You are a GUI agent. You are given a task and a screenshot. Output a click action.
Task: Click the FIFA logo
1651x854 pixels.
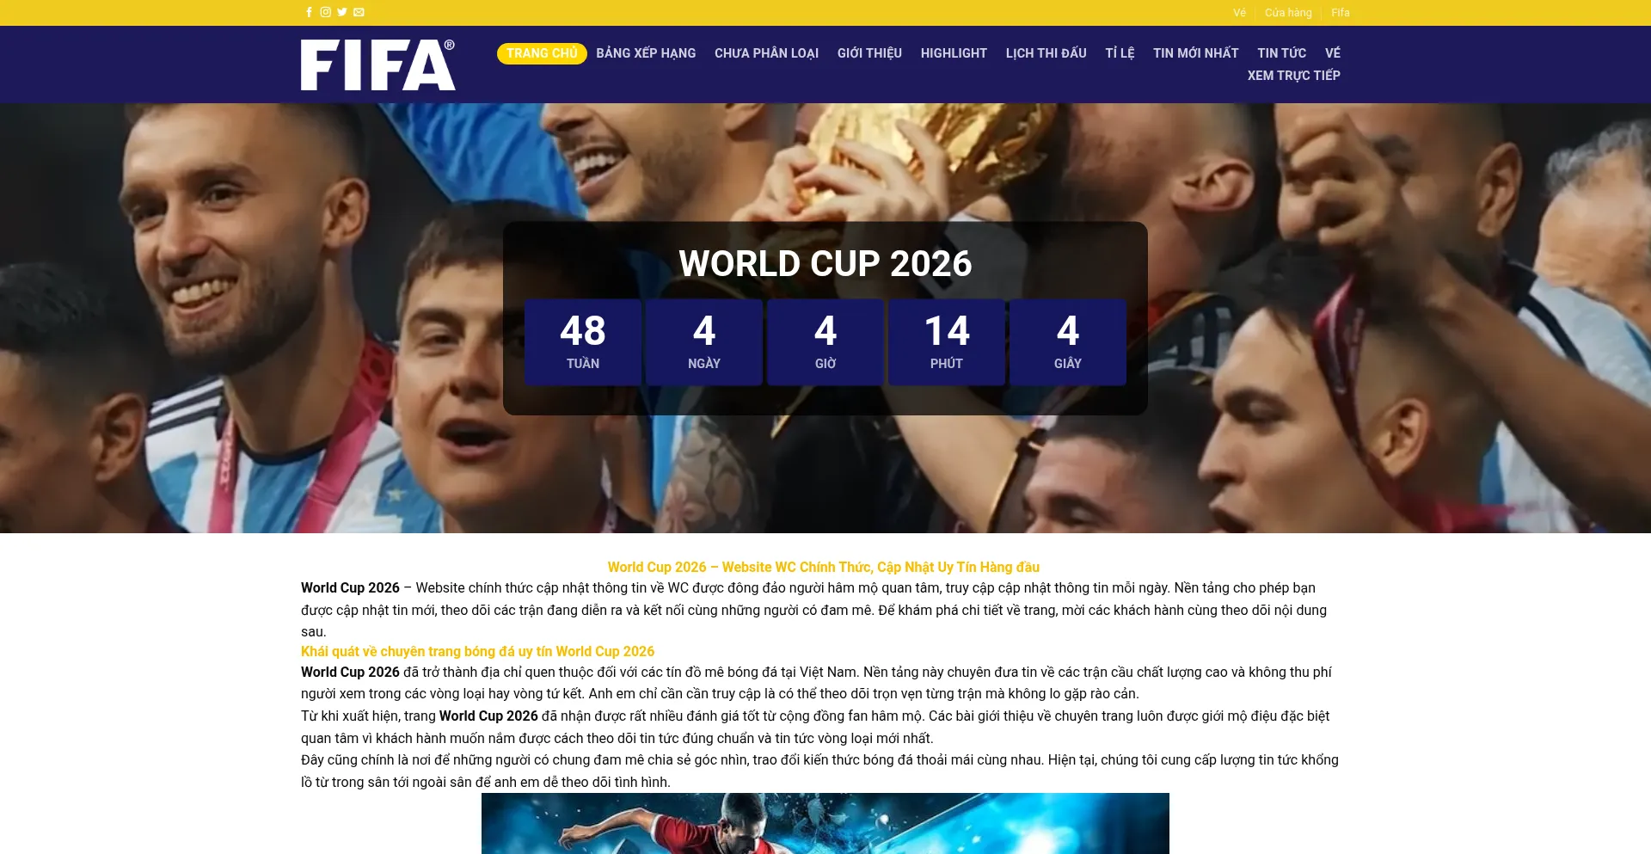pyautogui.click(x=378, y=65)
